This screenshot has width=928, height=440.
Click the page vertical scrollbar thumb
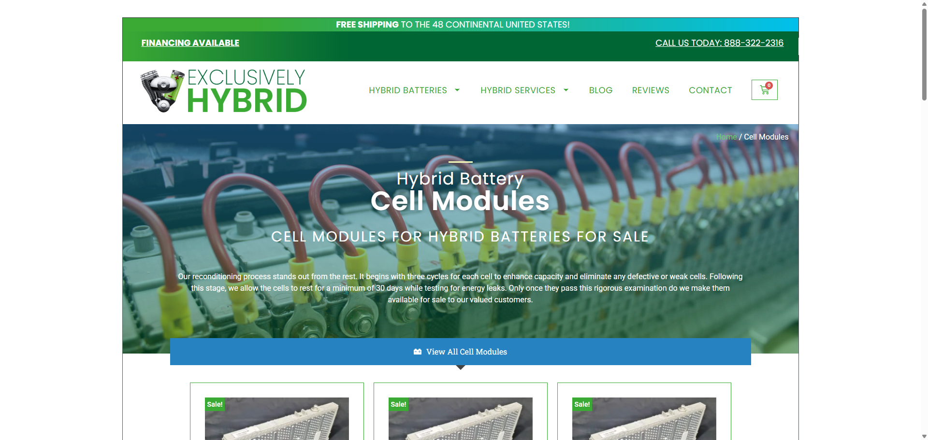pyautogui.click(x=924, y=54)
